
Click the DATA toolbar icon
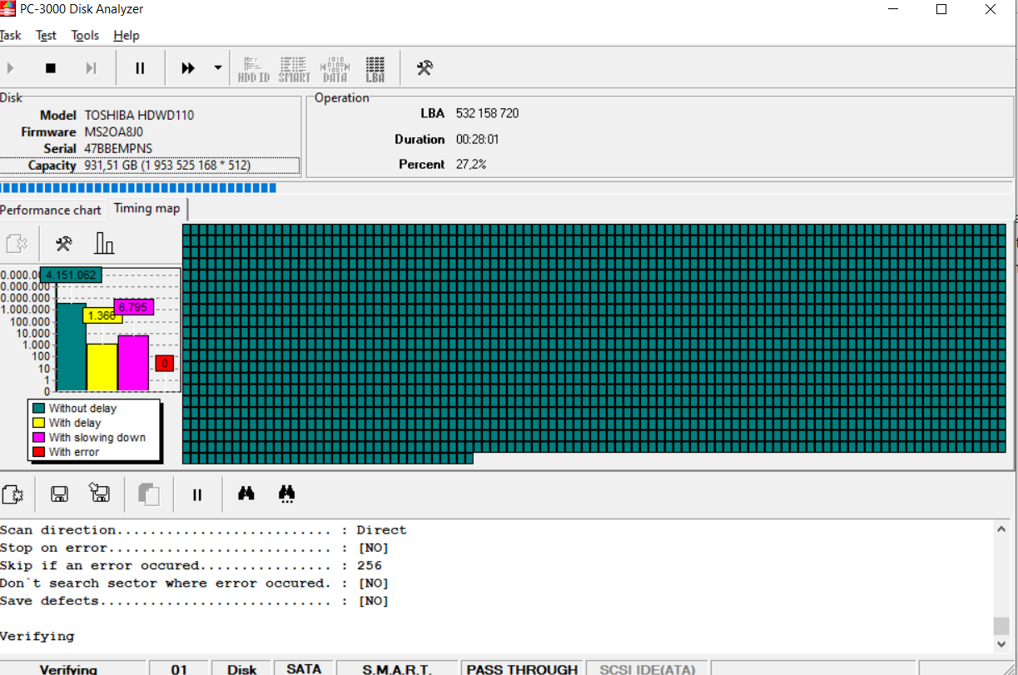(x=335, y=69)
